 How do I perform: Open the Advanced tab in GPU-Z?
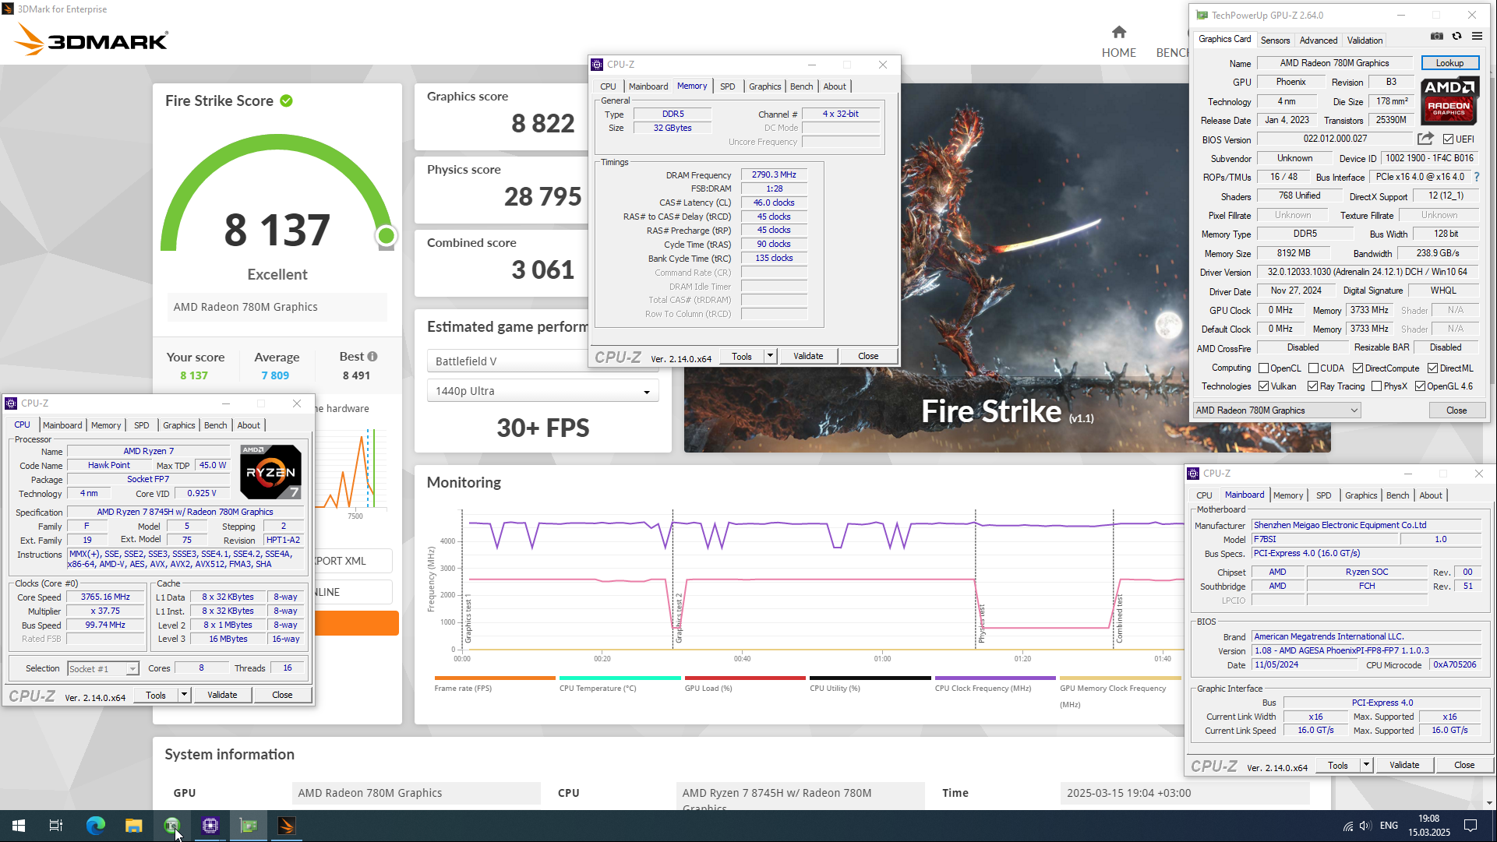(1318, 40)
